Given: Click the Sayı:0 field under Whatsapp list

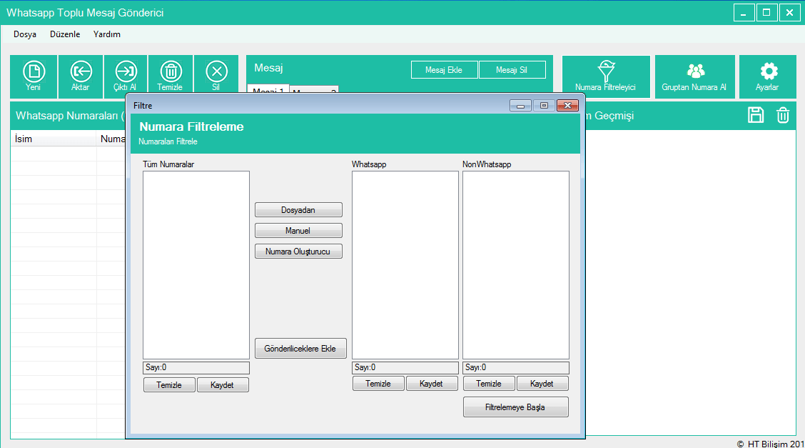Looking at the screenshot, I should [405, 368].
